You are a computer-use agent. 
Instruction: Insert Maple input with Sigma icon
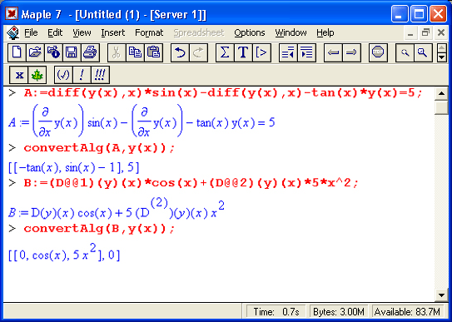click(x=225, y=52)
